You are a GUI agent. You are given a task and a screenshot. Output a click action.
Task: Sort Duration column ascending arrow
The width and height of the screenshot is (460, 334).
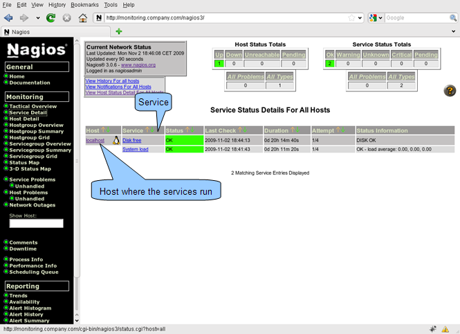coord(293,130)
